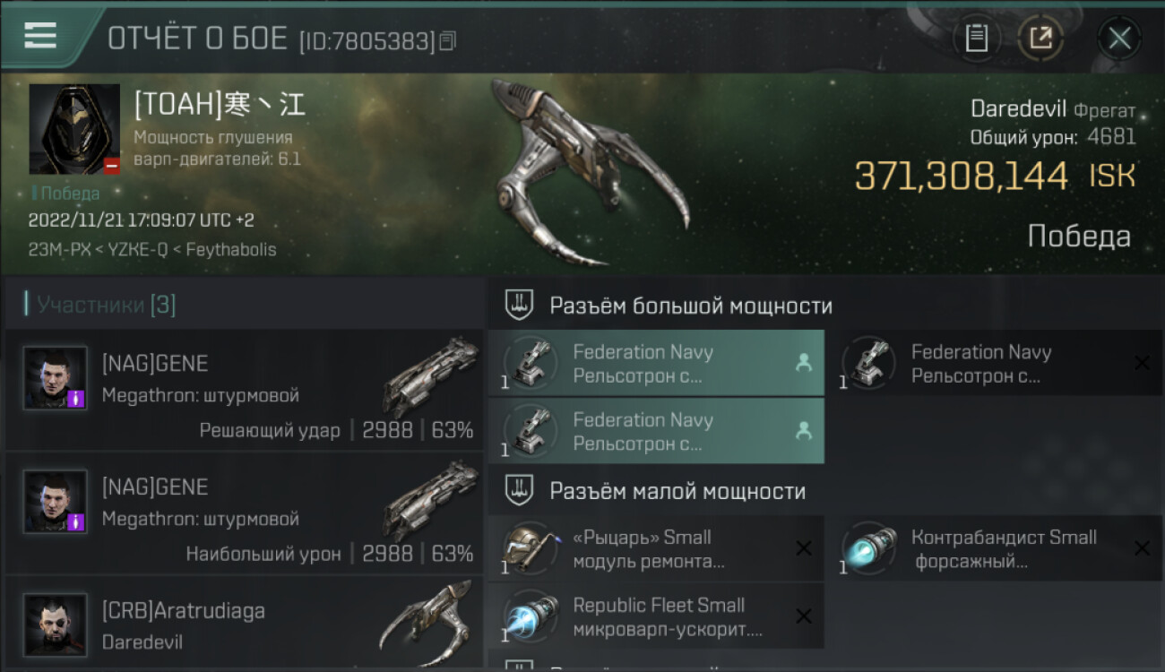
Task: Click the victim's masked pilot portrait
Action: (74, 129)
